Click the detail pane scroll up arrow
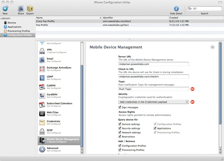The width and height of the screenshot is (224, 161). pyautogui.click(x=220, y=149)
